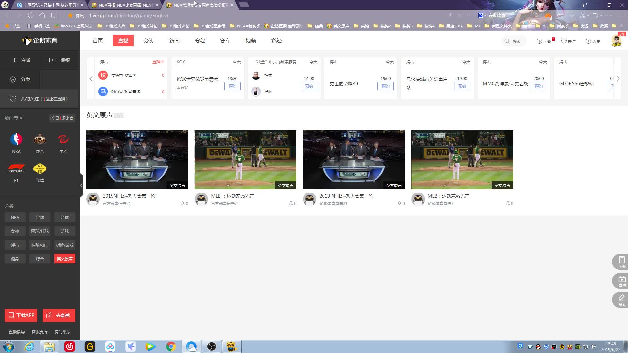Open the 2019NHL选秀大会第一轮 stream thumbnail
Image resolution: width=628 pixels, height=353 pixels.
click(137, 160)
